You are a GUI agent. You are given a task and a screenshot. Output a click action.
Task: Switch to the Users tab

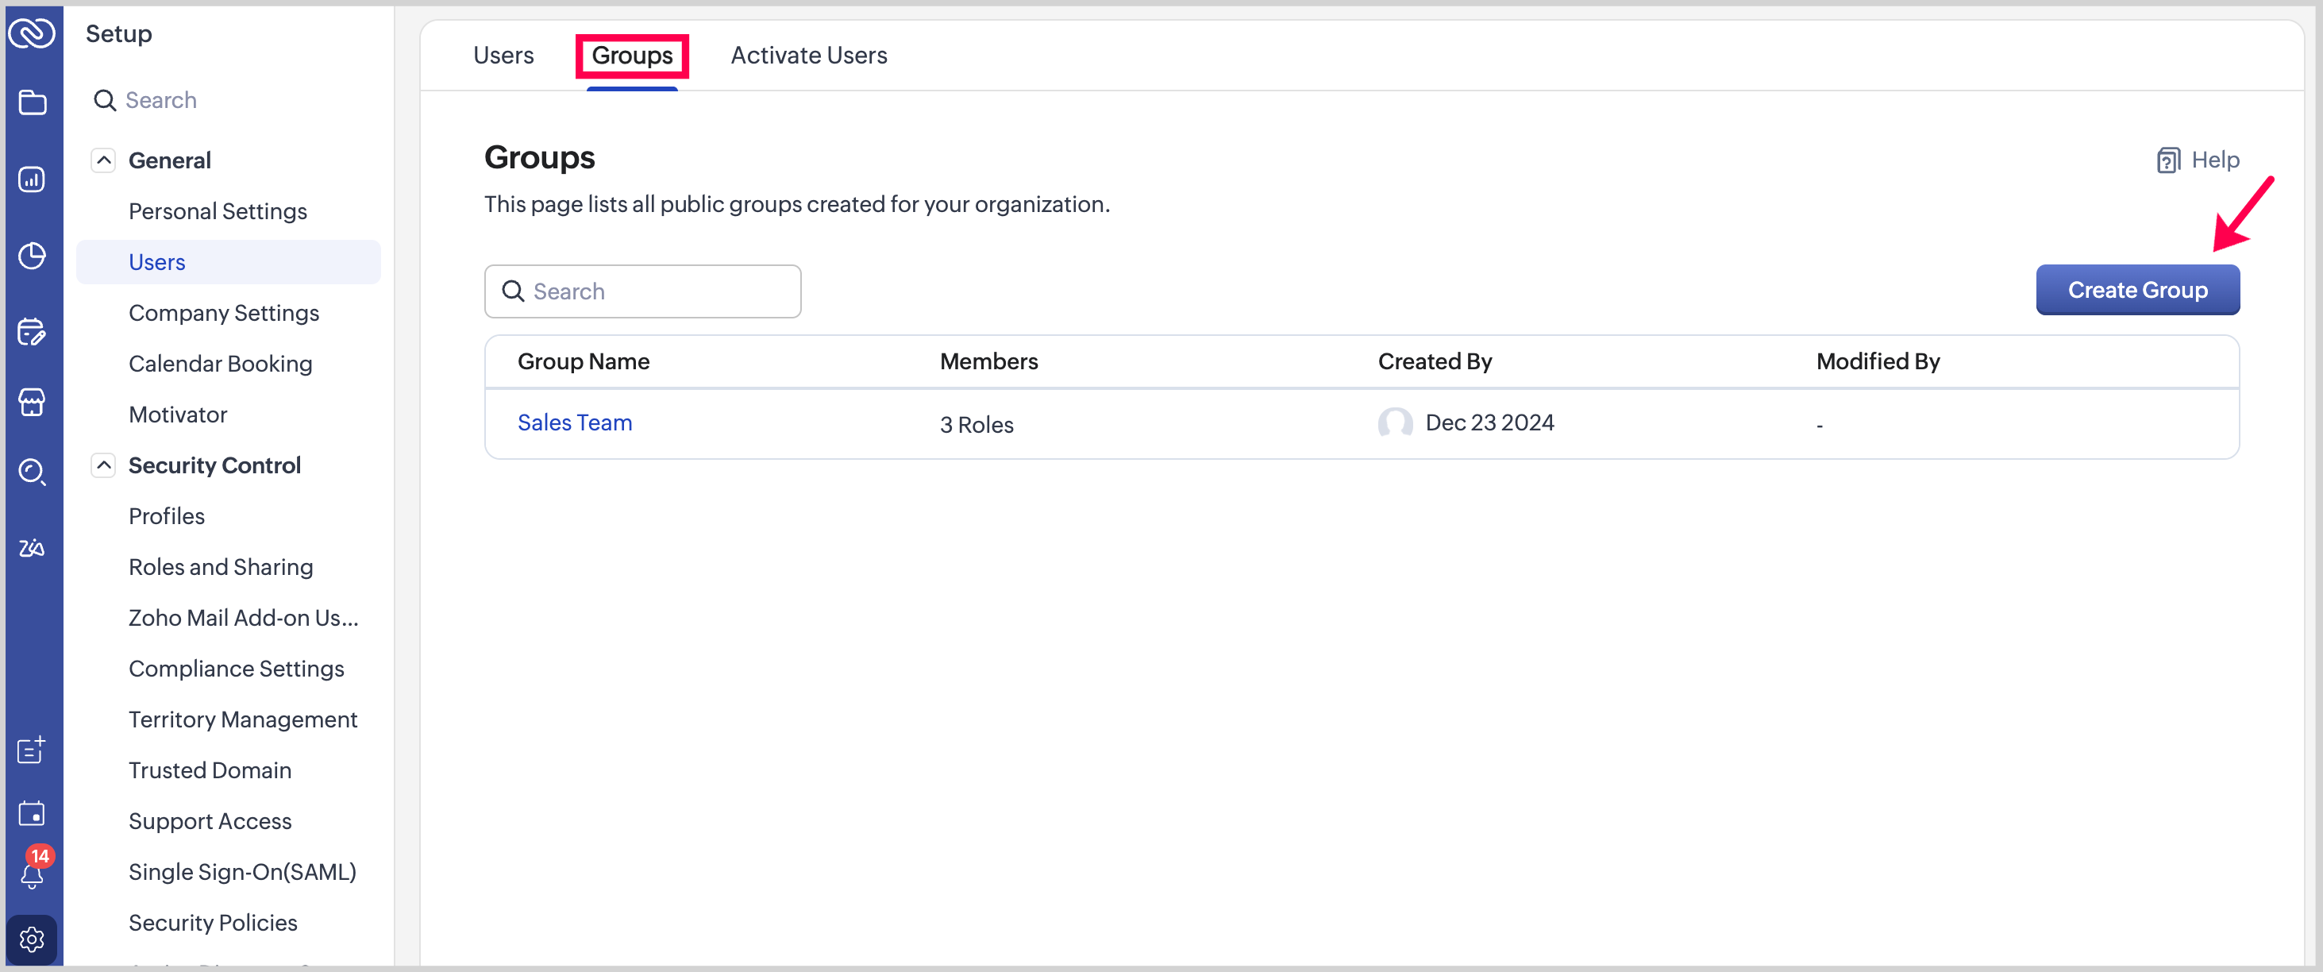pos(503,56)
